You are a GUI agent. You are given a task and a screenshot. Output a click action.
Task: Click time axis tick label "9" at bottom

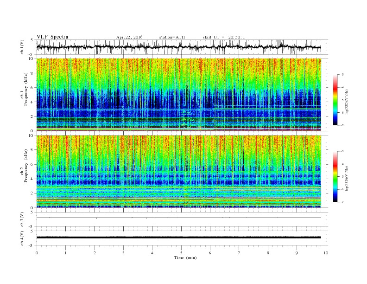[x=297, y=253]
